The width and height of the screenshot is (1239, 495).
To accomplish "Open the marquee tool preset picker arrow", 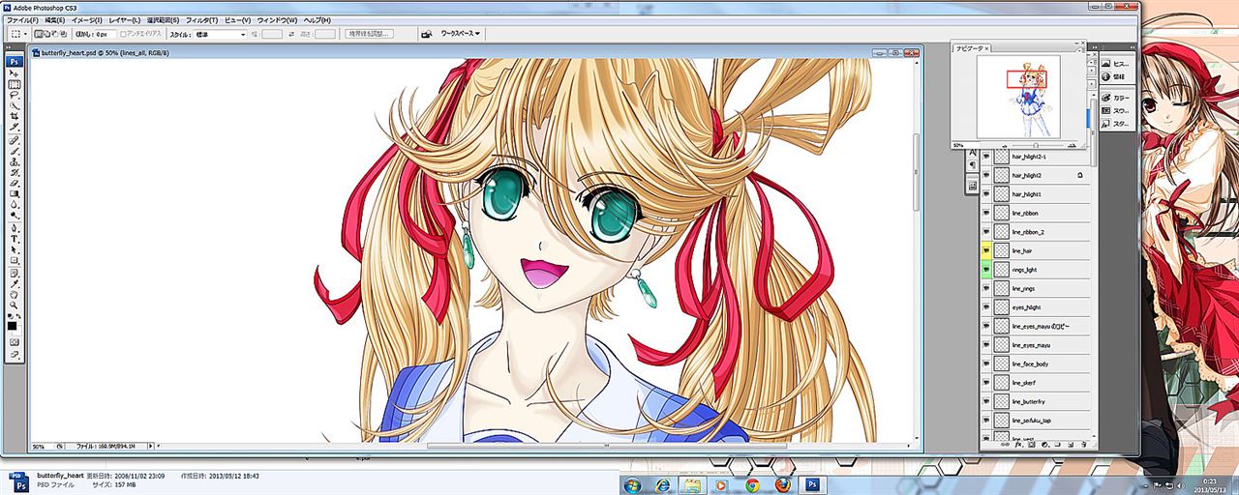I will [x=25, y=34].
